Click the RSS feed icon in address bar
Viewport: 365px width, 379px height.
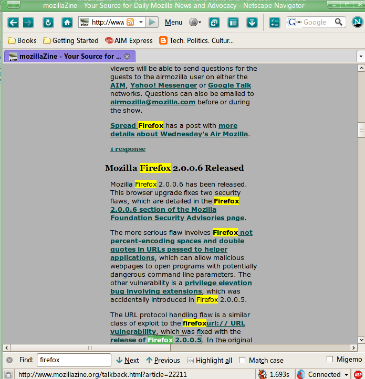pos(130,22)
